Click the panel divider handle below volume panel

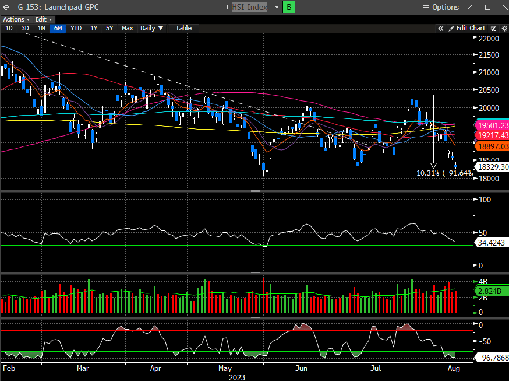(256, 318)
